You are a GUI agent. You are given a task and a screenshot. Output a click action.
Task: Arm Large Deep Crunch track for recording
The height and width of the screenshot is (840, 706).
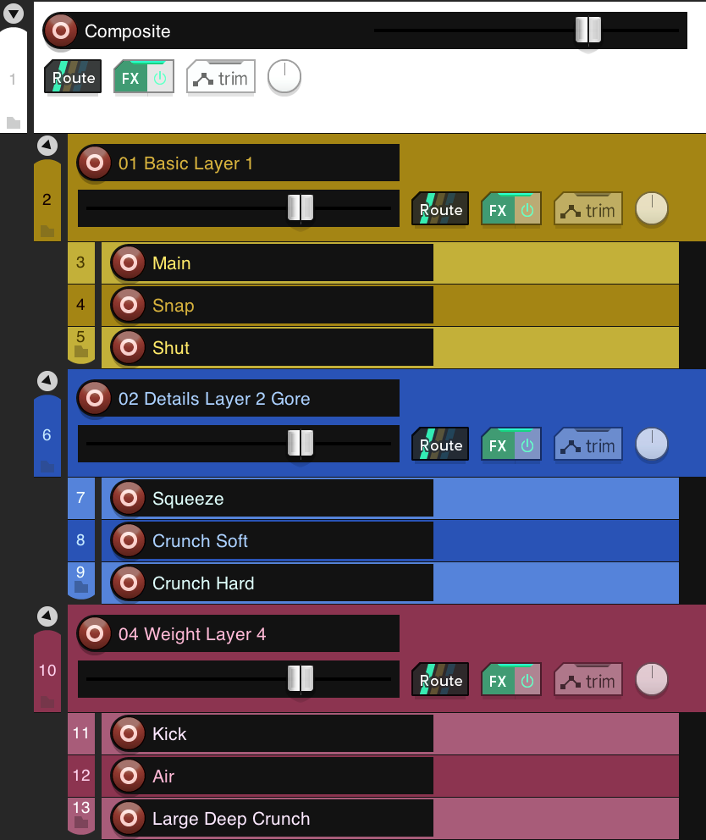[129, 819]
